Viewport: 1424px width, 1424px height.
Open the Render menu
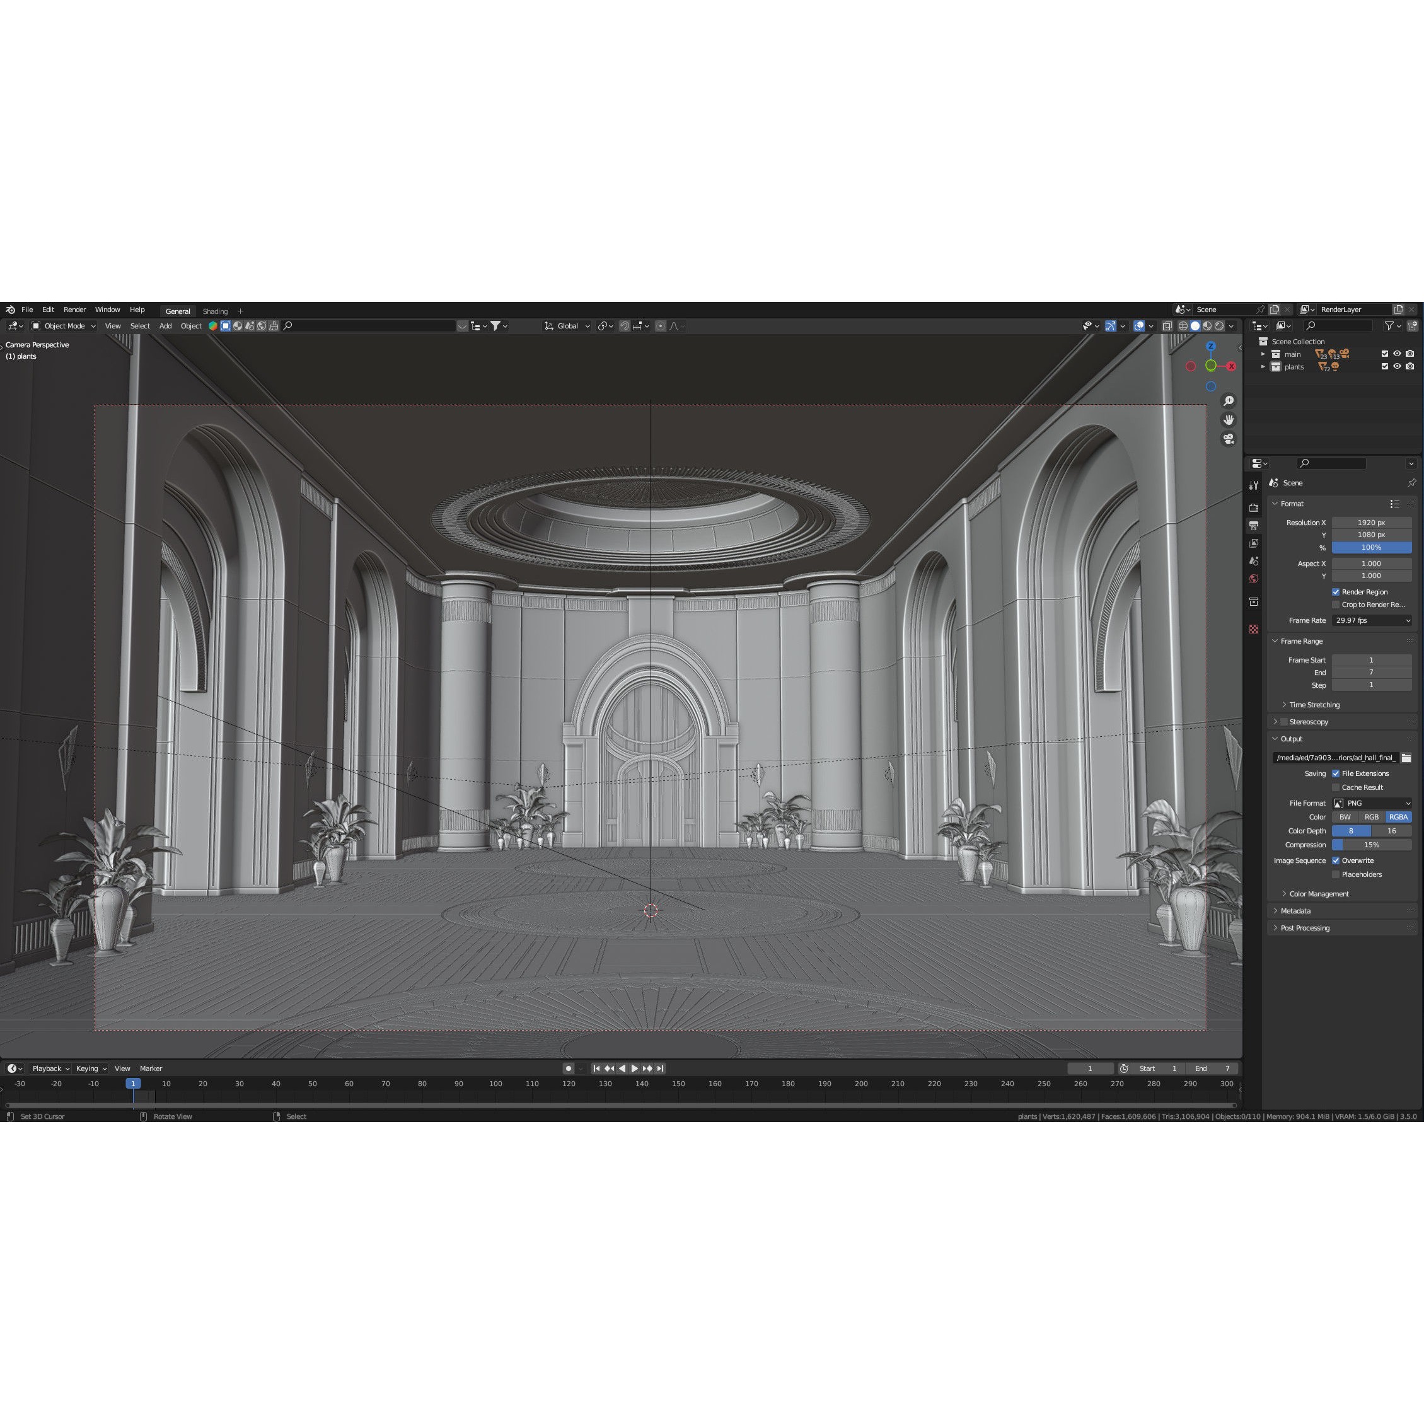74,309
